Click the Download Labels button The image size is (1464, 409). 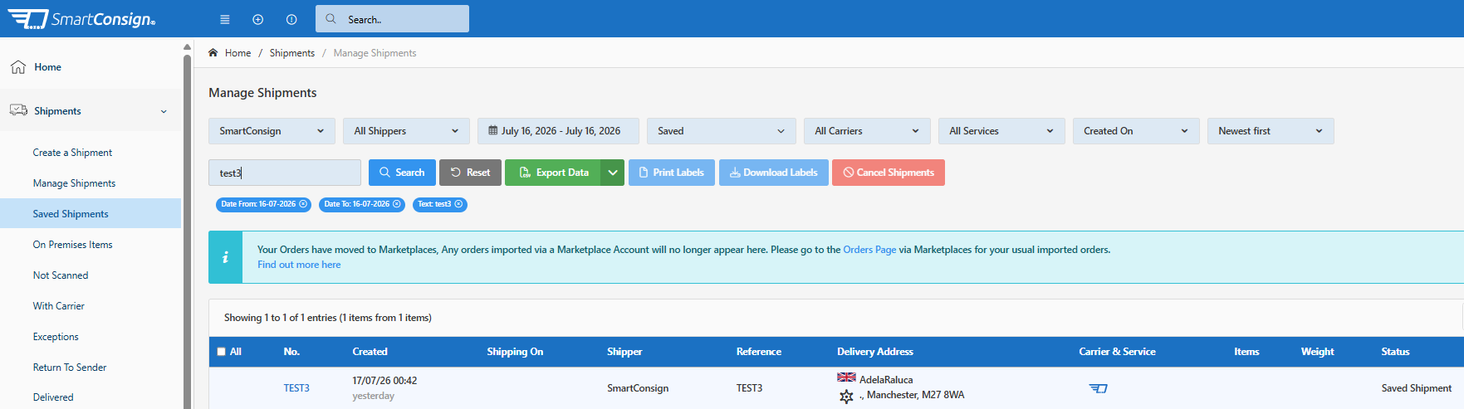click(774, 173)
